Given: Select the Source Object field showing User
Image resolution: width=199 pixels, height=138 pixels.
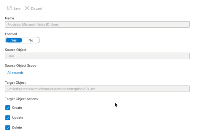Looking at the screenshot, I should (x=97, y=56).
